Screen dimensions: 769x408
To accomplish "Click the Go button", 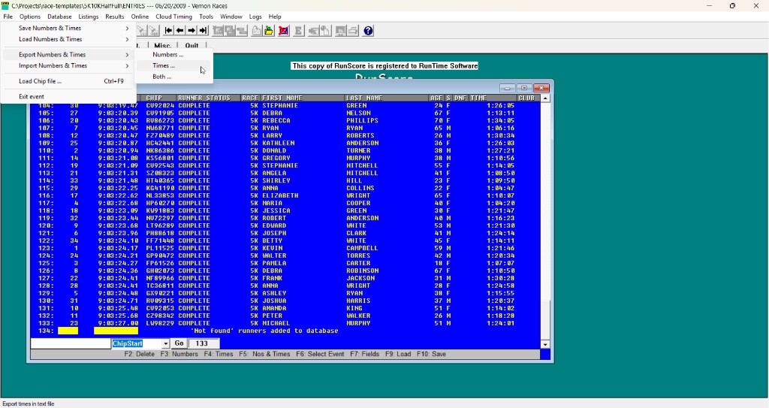I will pos(179,343).
